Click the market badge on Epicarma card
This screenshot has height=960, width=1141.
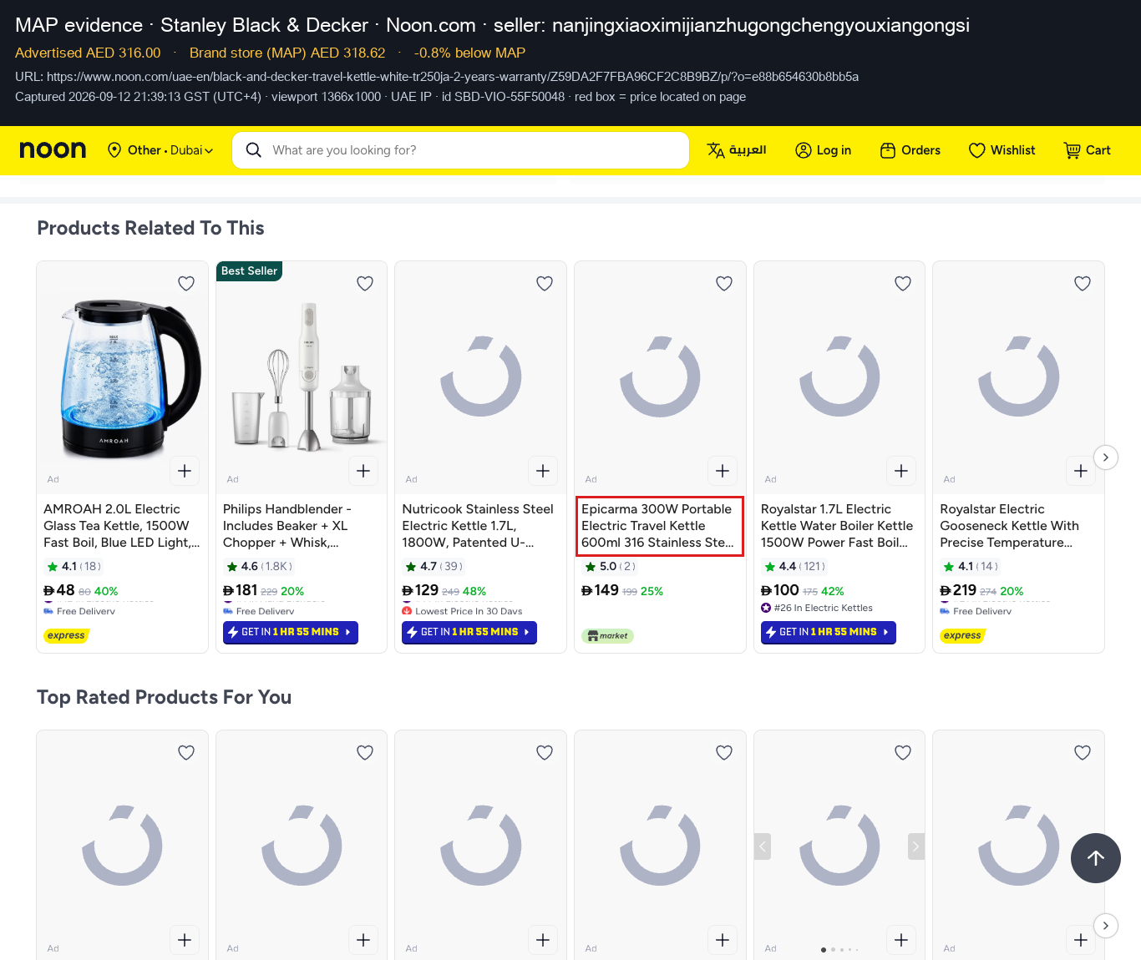(x=607, y=636)
